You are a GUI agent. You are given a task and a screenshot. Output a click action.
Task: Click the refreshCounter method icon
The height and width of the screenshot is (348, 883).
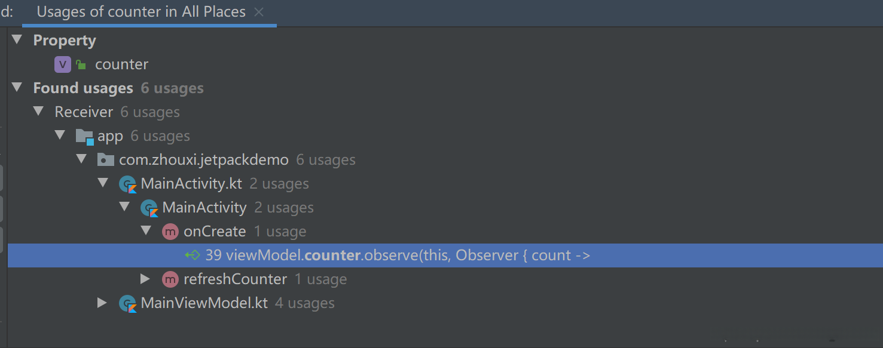tap(170, 279)
